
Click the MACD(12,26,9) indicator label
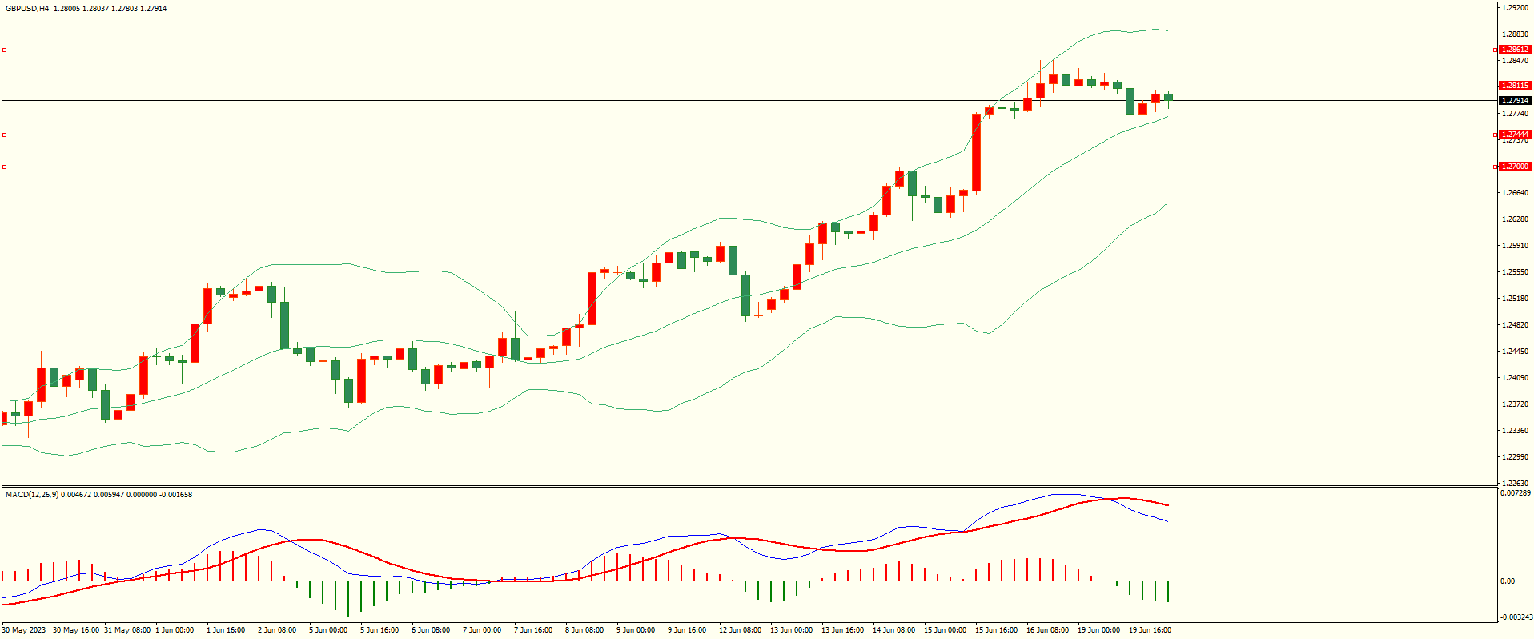[32, 495]
